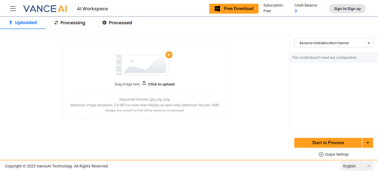
Task: Open the Processed tab
Action: tap(117, 23)
